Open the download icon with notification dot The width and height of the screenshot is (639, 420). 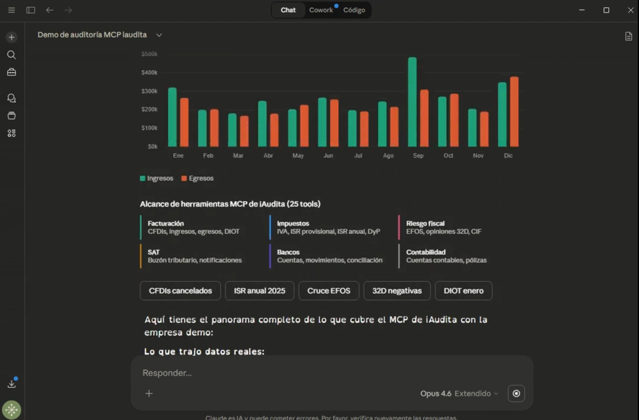click(12, 383)
